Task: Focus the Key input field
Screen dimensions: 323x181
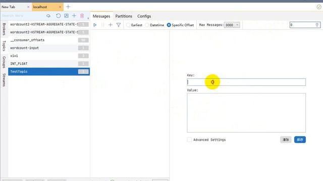Action: (246, 82)
